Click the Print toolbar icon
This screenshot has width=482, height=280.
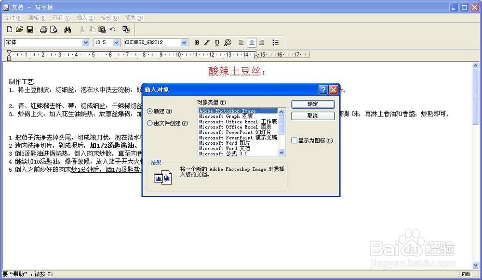click(44, 29)
